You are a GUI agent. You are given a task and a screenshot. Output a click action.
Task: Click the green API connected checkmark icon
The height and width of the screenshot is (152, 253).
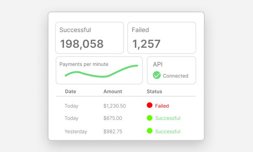click(x=157, y=75)
